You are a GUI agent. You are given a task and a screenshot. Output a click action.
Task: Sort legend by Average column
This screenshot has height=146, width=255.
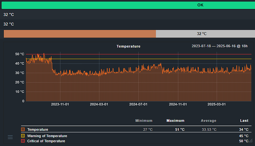208,121
